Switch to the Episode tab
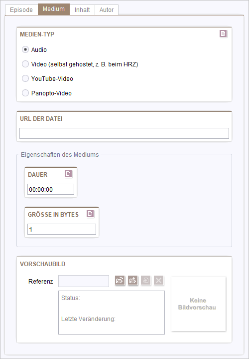 [21, 10]
